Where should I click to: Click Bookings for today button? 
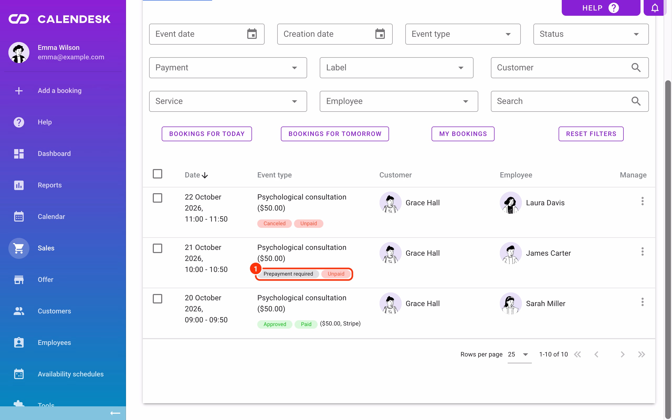coord(207,134)
